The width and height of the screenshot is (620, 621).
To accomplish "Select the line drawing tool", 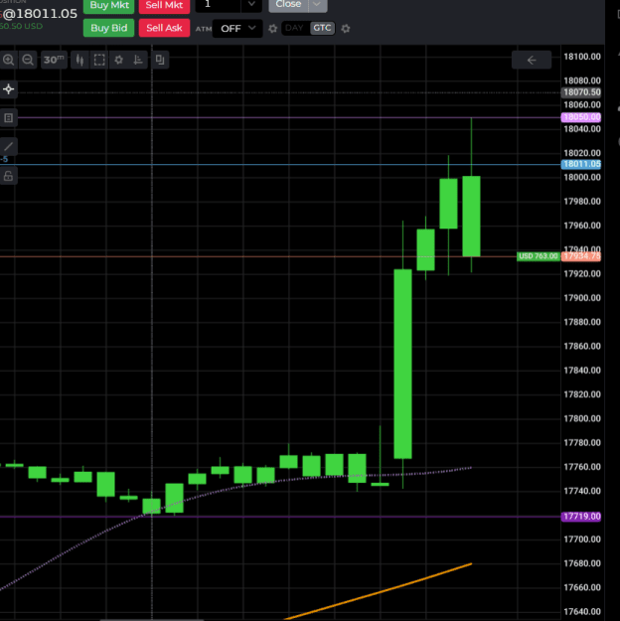I will [x=8, y=146].
